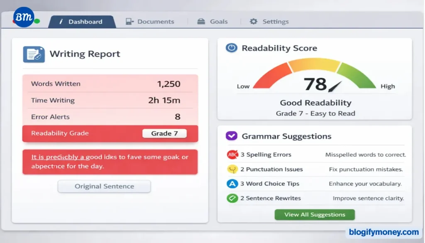Image resolution: width=425 pixels, height=243 pixels.
Task: Select the highlighted error sentence box
Action: (x=110, y=162)
